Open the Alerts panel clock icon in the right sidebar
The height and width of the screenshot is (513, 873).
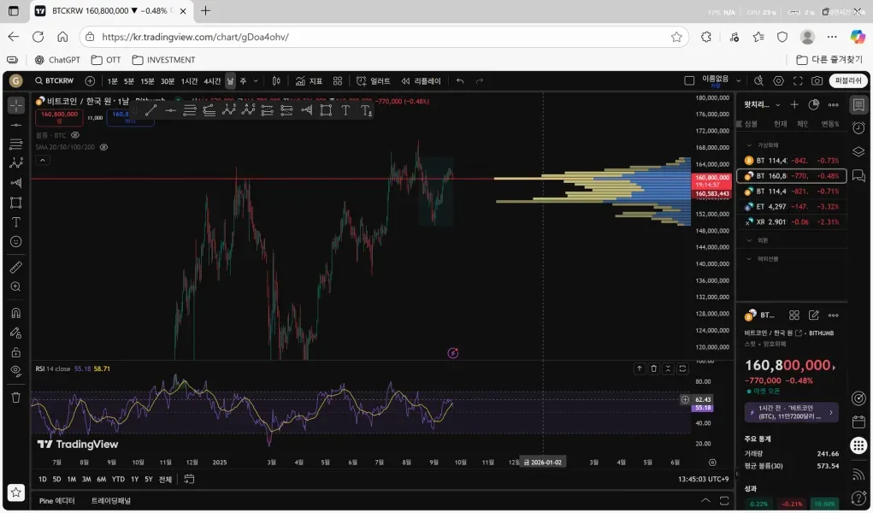[858, 127]
